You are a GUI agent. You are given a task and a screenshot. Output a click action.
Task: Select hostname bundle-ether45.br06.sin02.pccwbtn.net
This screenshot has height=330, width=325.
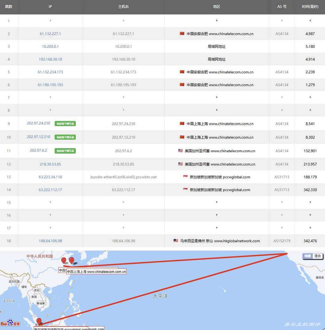(x=123, y=177)
